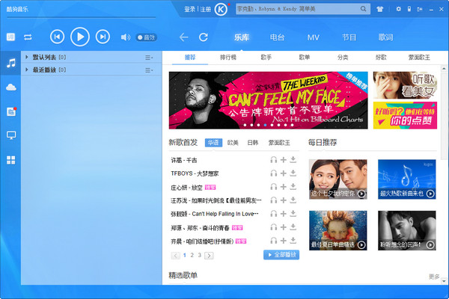This screenshot has width=449, height=299.
Task: Go to previous page of new songs
Action: tap(175, 256)
